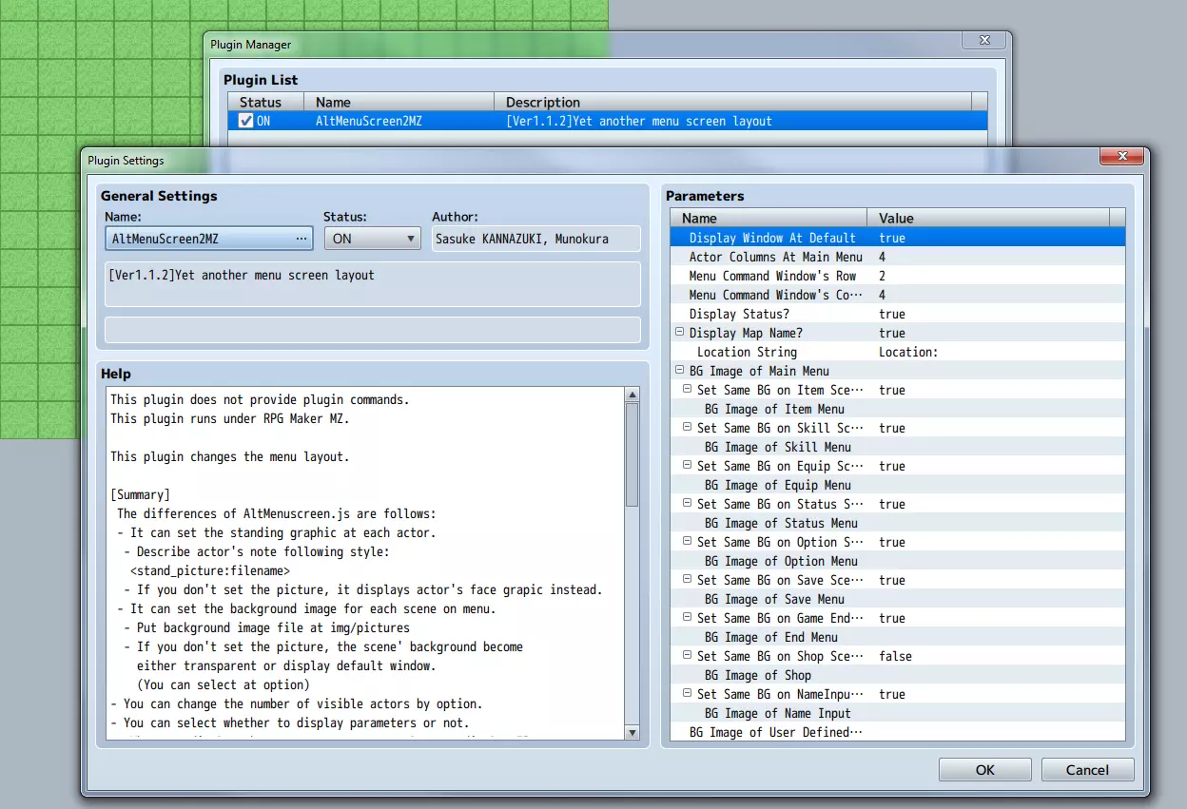Click OK to confirm plugin settings
Screen dimensions: 1187x809
click(984, 769)
